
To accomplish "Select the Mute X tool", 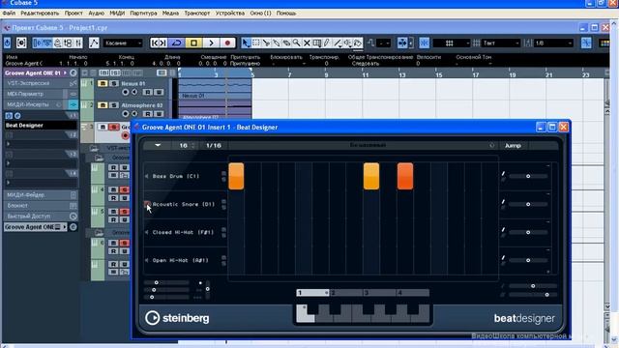I will [x=307, y=43].
